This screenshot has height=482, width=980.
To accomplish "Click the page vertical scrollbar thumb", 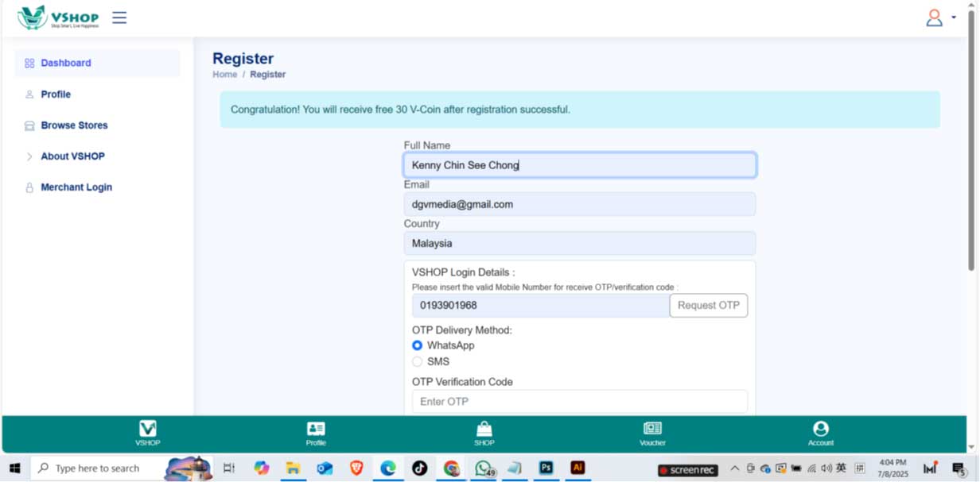I will pos(971,141).
